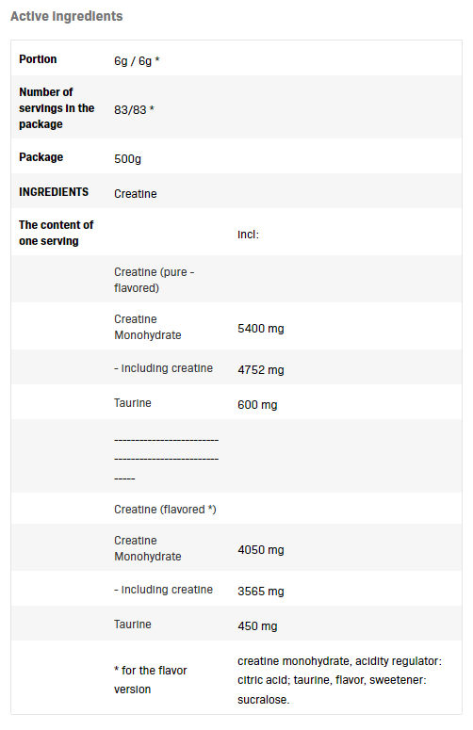Viewport: 473px width, 730px height.
Task: Click the Active Ingredients heading
Action: click(x=67, y=16)
